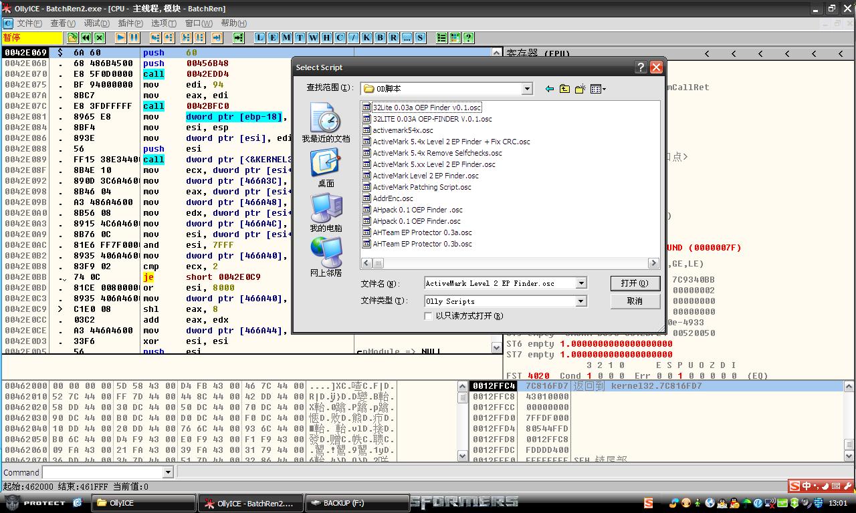Open the 插件 (Plugins) menu
Screen dimensions: 856x513
pyautogui.click(x=130, y=23)
